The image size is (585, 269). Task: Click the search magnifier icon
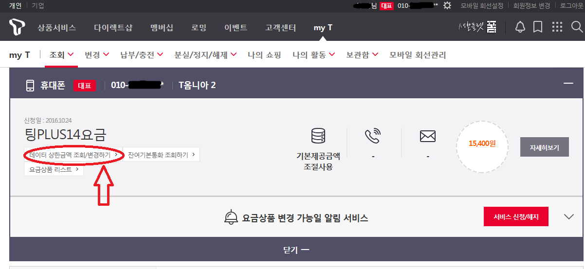pyautogui.click(x=577, y=27)
